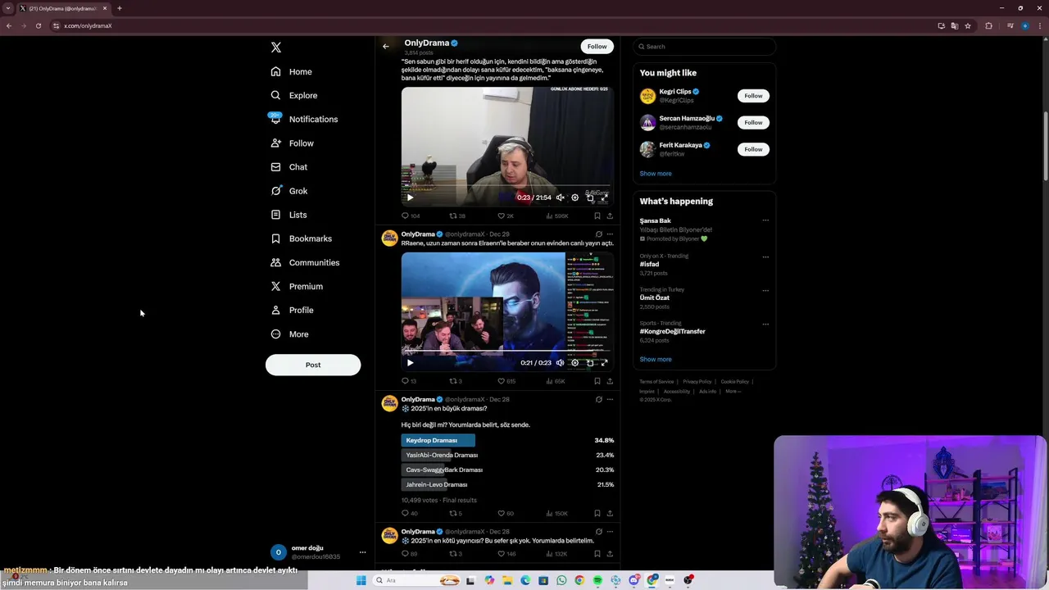Open the #isfad trending topic

(649, 265)
